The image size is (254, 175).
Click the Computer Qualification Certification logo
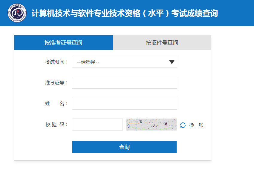click(x=17, y=13)
